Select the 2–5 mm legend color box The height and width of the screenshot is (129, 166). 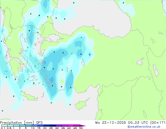pos(23,126)
